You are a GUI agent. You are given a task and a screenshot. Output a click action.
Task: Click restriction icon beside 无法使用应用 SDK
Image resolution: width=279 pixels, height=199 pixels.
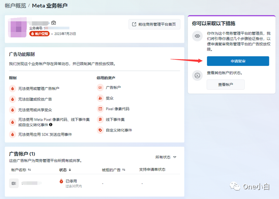point(12,134)
